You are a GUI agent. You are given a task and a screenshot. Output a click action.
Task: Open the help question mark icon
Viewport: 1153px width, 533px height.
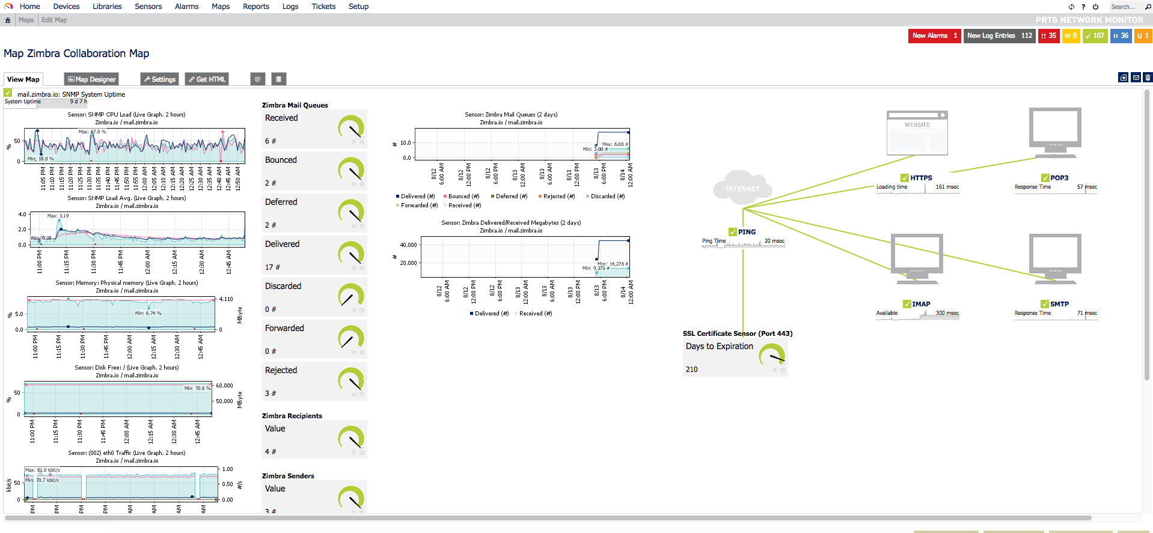pos(1083,7)
